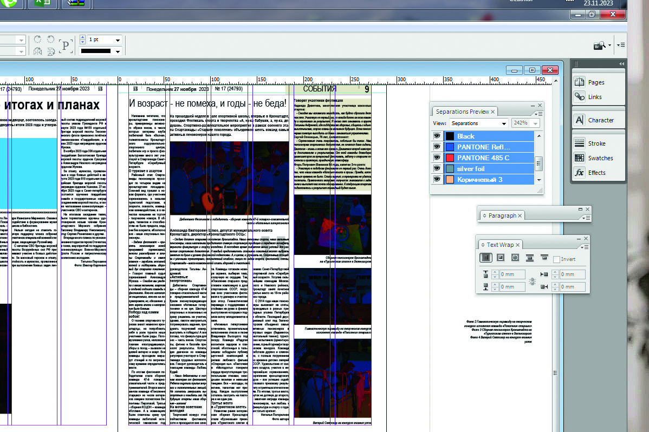Select the Separations Preview tab
This screenshot has height=432, width=649.
[462, 112]
